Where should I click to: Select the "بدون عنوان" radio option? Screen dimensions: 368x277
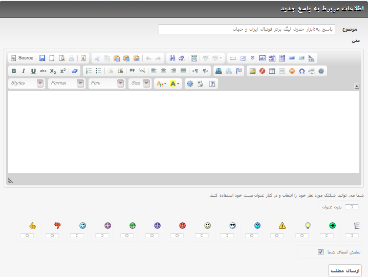tap(352, 207)
